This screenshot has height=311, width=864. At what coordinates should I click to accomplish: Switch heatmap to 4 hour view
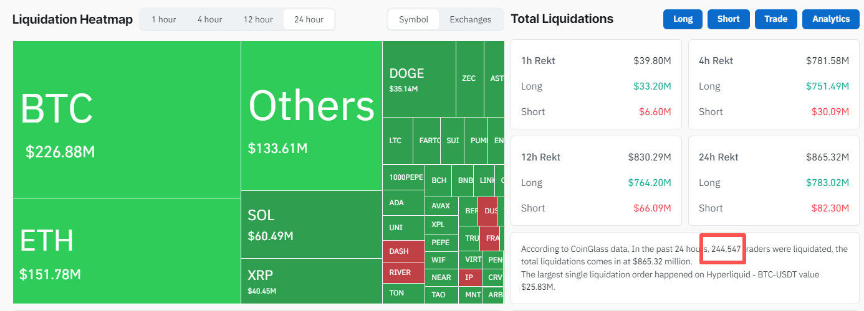[209, 19]
